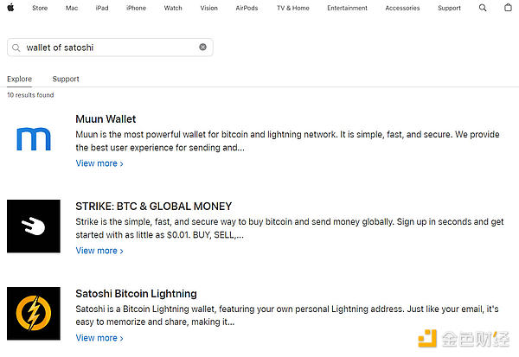Screen dimensions: 519x357
Task: Switch to the Support results tab
Action: coord(66,79)
